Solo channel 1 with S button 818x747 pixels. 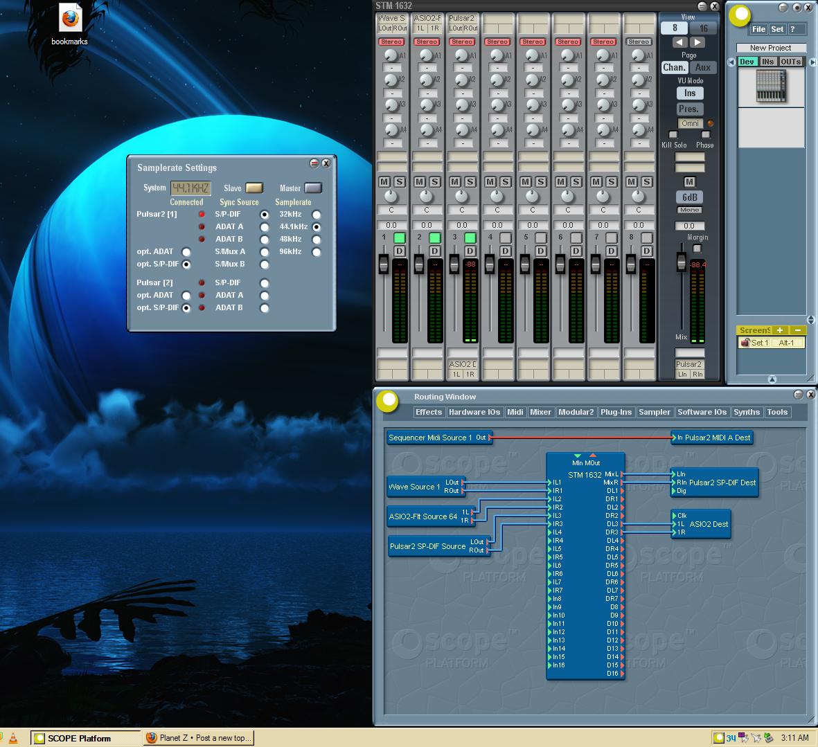click(x=400, y=182)
